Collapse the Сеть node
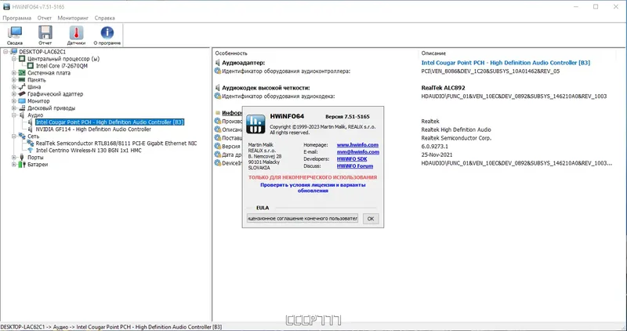 (14, 136)
